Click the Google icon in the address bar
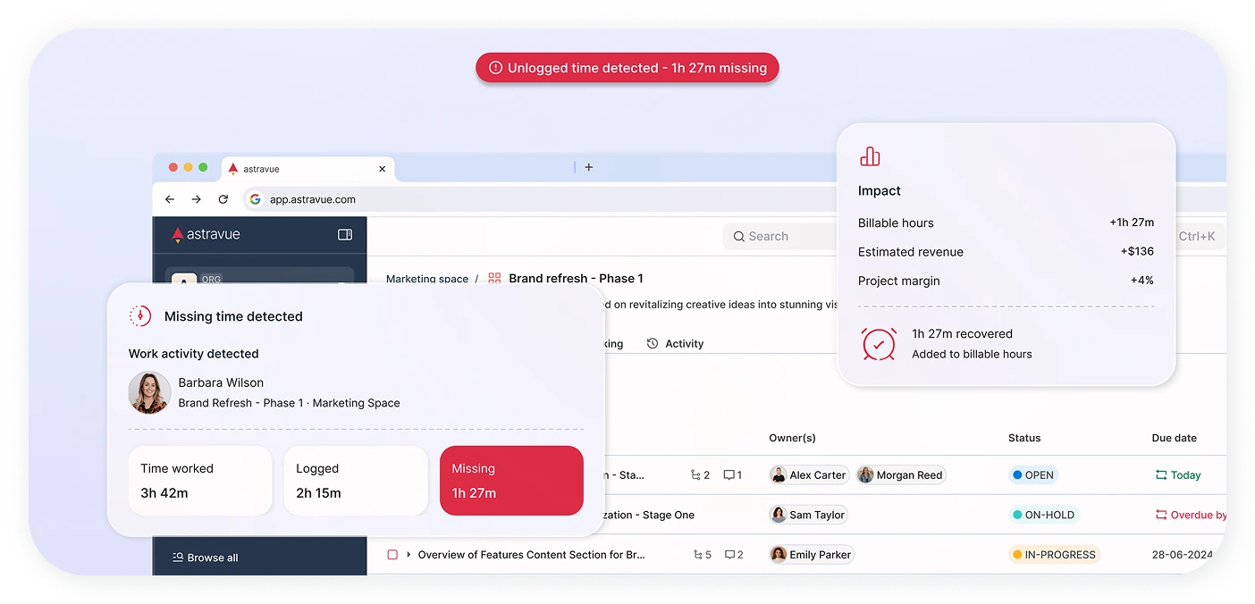Viewport: 1255px width, 604px height. (x=255, y=199)
